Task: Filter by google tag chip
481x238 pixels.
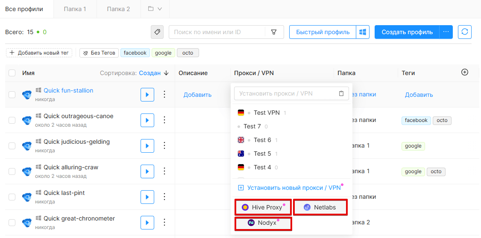Action: [163, 53]
